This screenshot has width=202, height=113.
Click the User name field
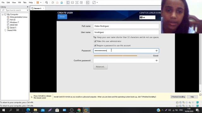126,32
